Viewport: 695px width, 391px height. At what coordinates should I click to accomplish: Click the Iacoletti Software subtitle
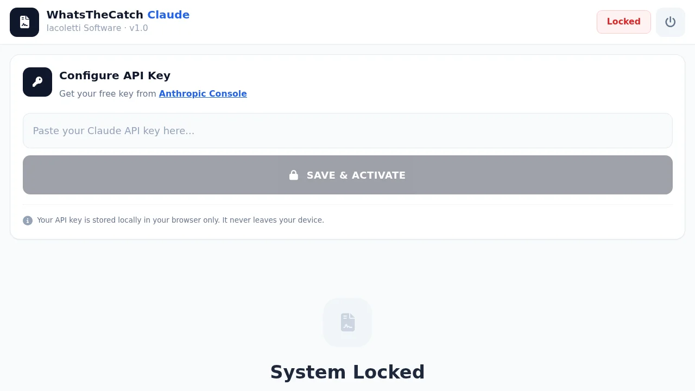[x=84, y=28]
